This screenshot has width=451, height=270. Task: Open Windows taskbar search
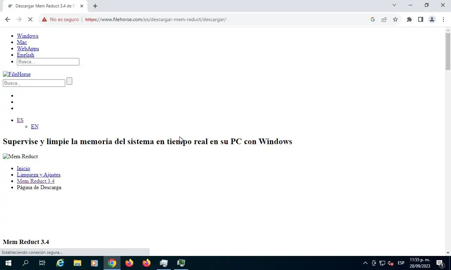coord(25,263)
